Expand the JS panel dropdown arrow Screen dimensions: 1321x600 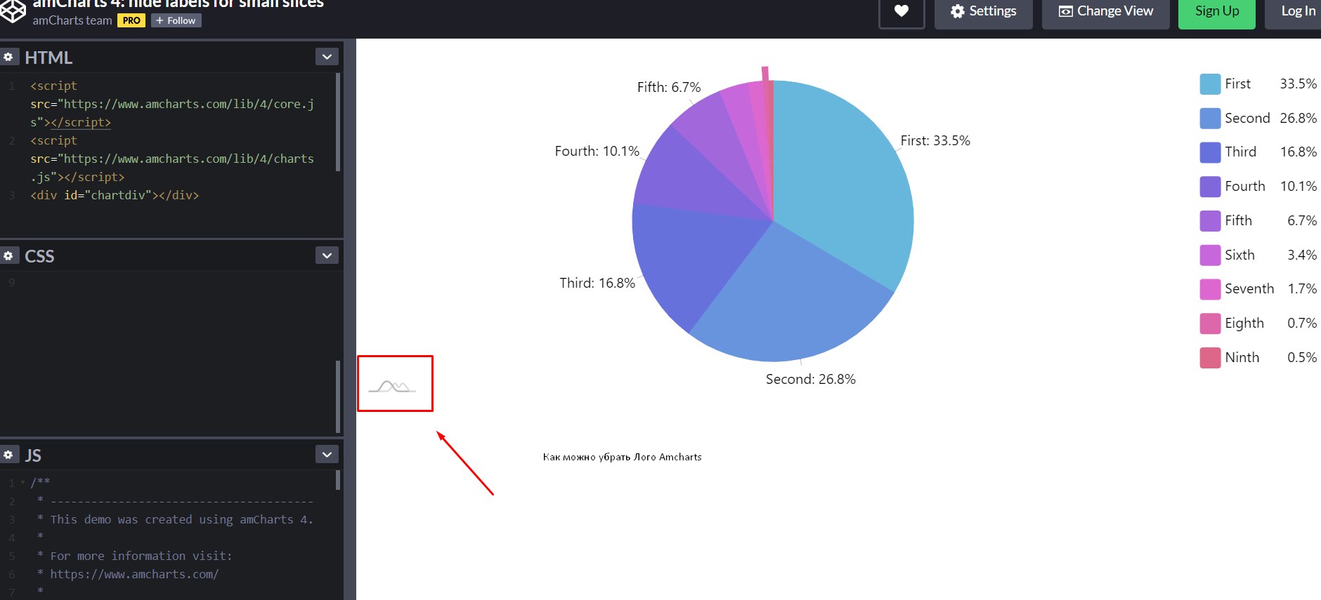[x=327, y=455]
